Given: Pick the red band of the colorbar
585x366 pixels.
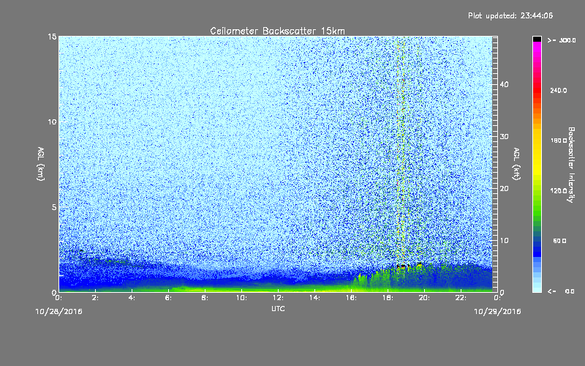Looking at the screenshot, I should [537, 91].
